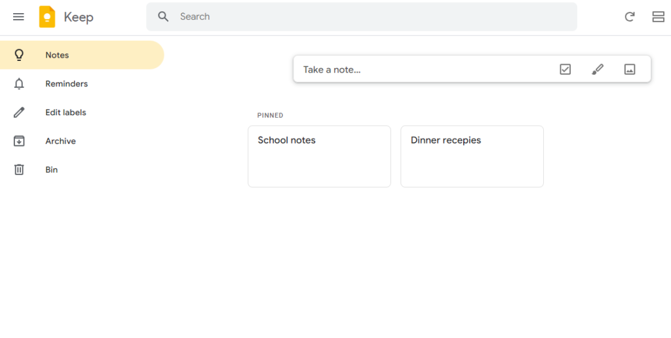Create a new list with checkbox icon
The image size is (671, 338).
566,69
